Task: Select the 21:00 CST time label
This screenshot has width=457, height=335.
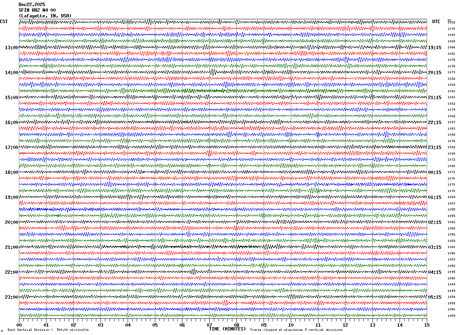Action: point(11,247)
